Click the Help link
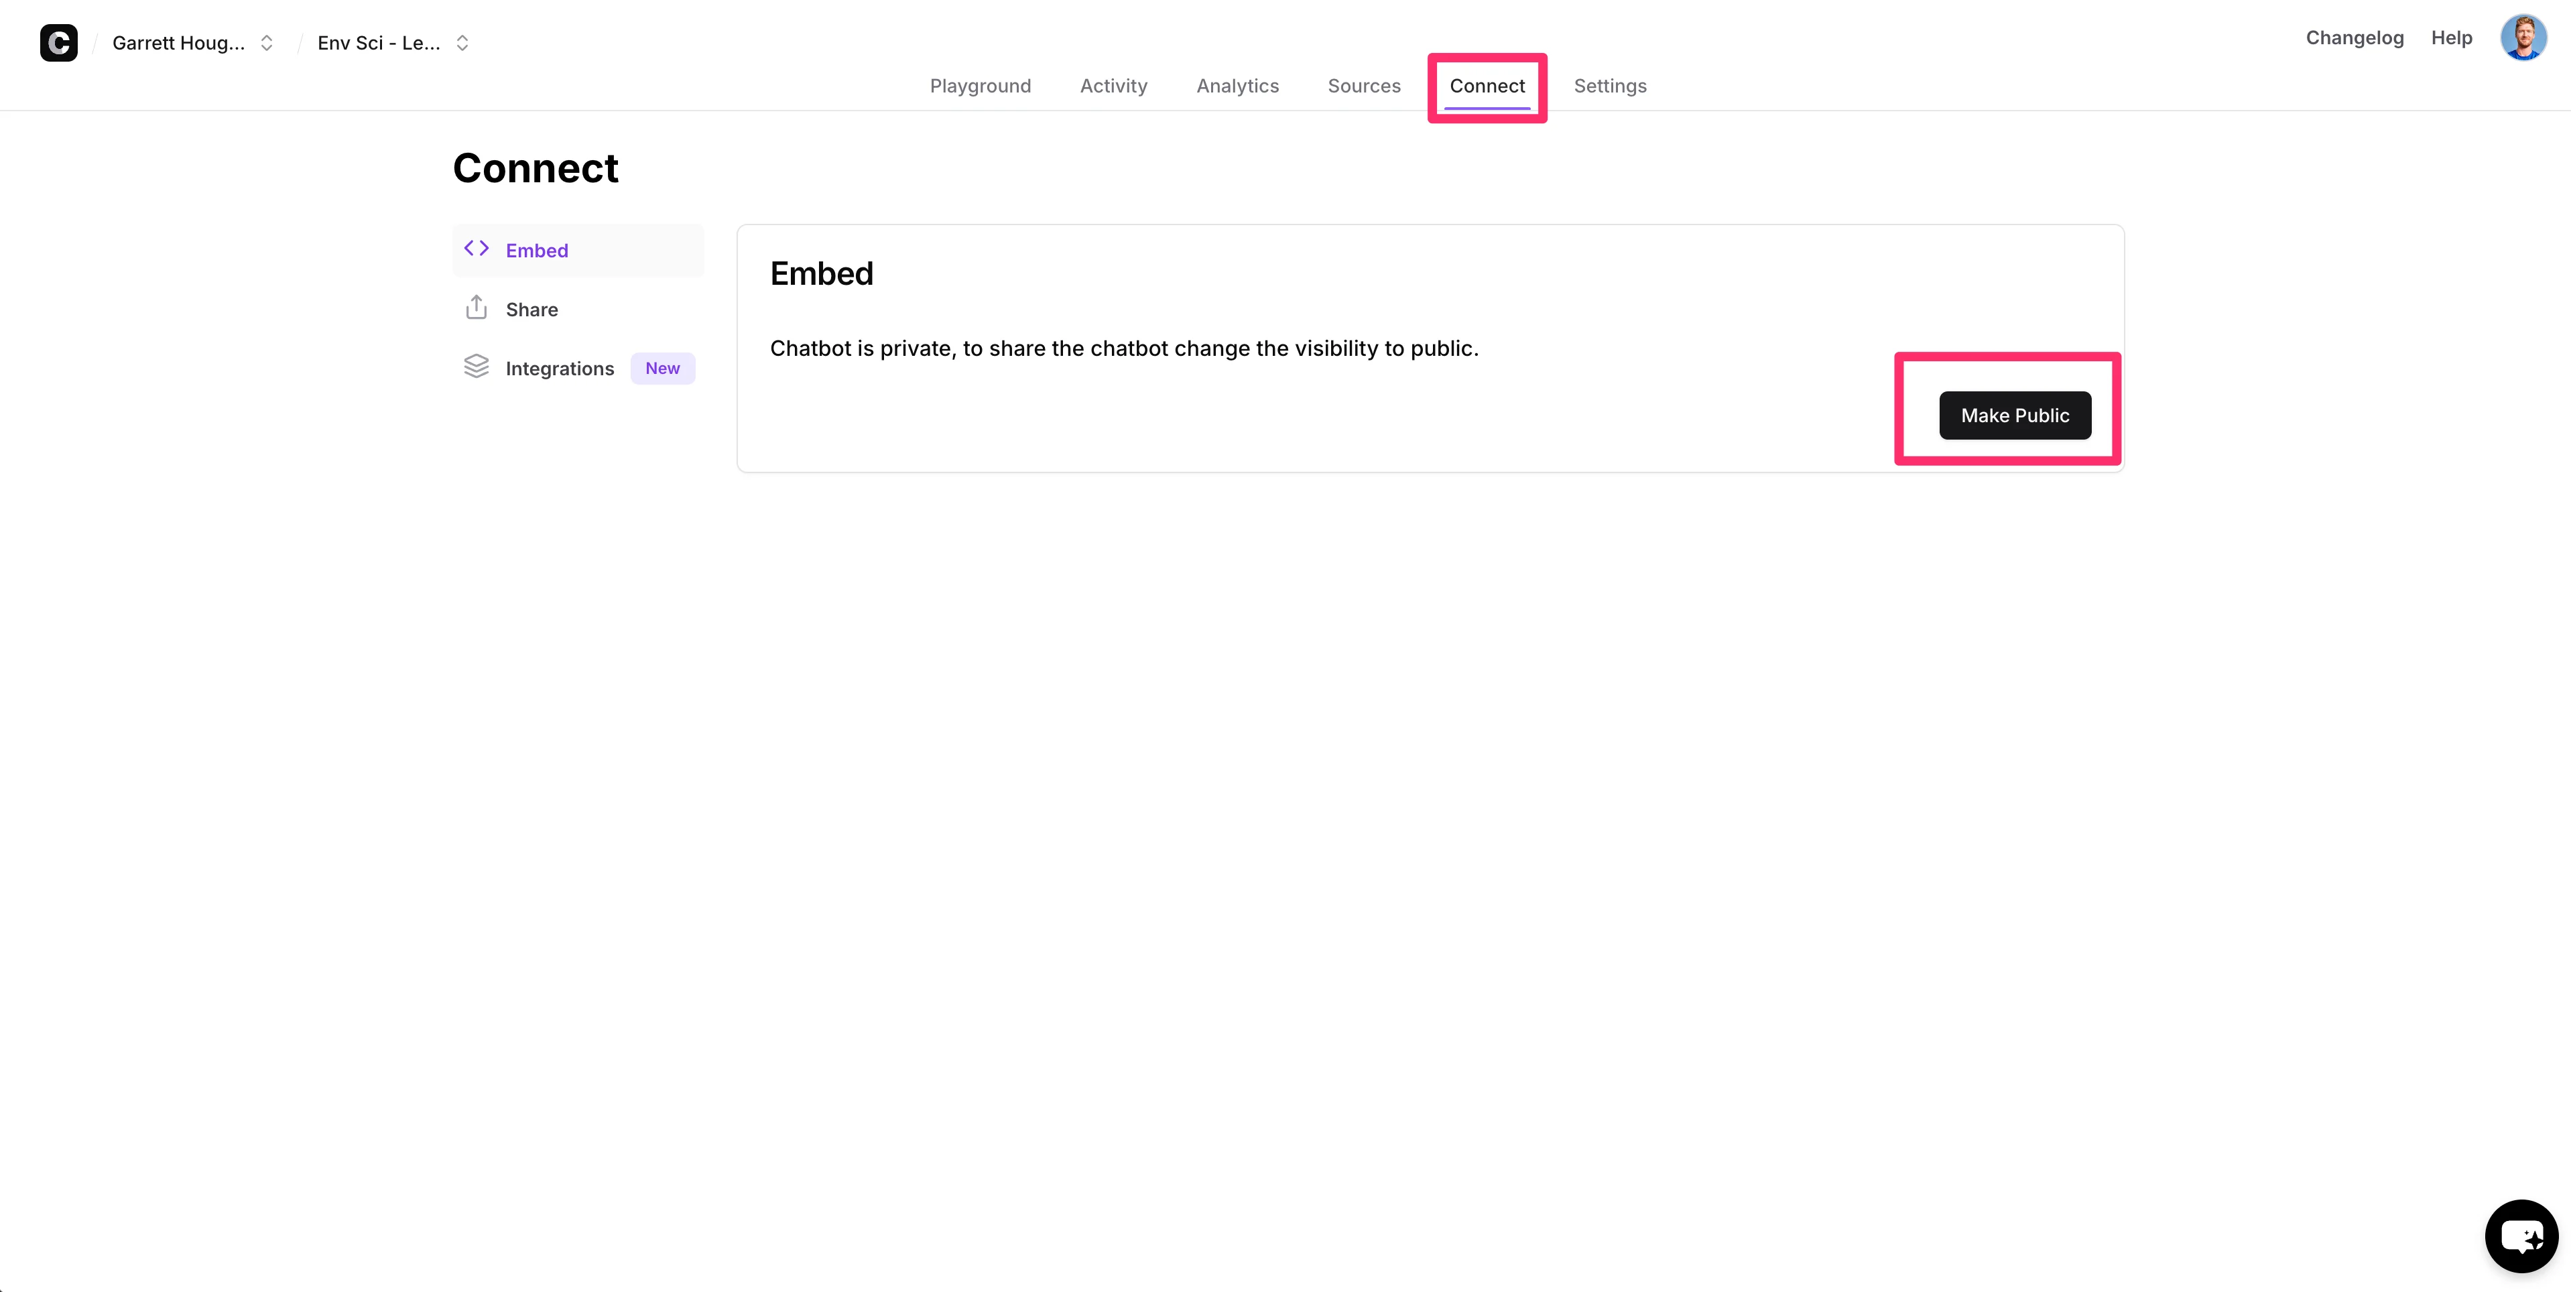The width and height of the screenshot is (2571, 1292). tap(2450, 38)
